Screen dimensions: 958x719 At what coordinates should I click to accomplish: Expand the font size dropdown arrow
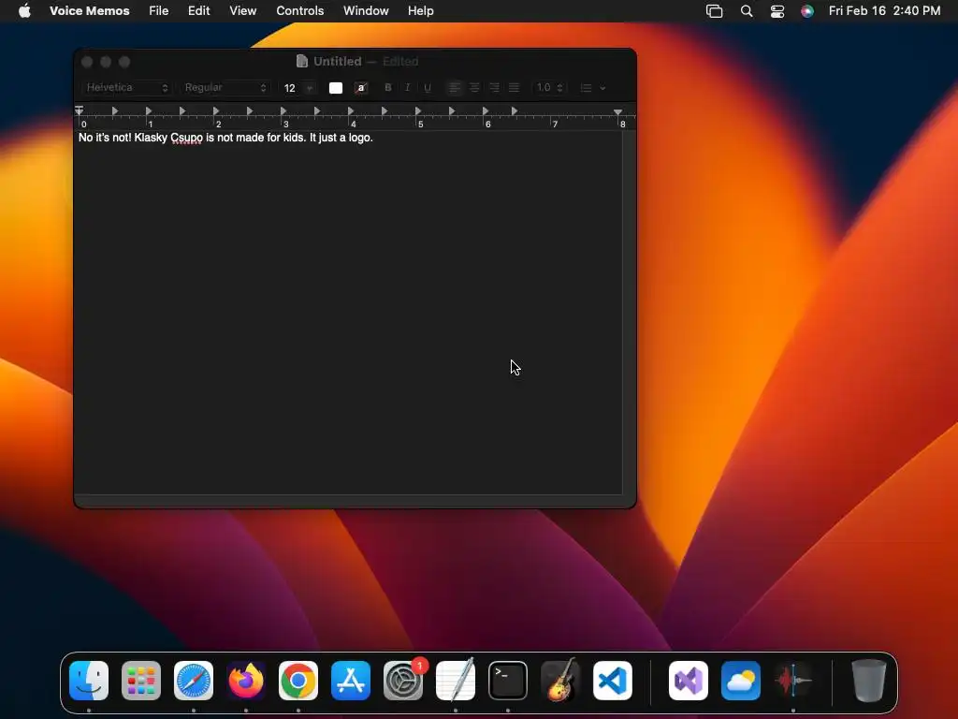[x=310, y=88]
